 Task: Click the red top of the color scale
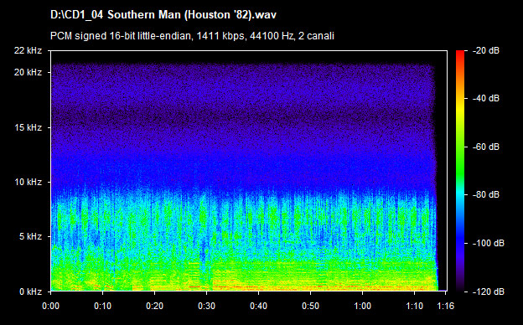click(x=460, y=54)
